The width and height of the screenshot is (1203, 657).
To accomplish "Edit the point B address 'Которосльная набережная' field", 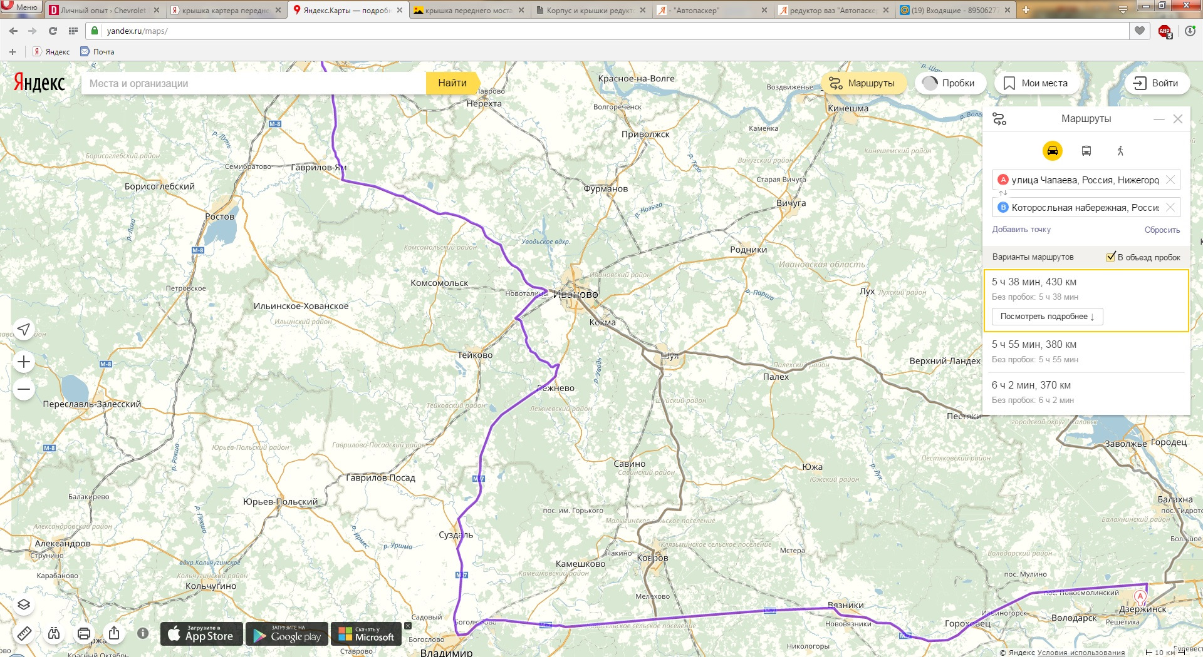I will point(1085,207).
